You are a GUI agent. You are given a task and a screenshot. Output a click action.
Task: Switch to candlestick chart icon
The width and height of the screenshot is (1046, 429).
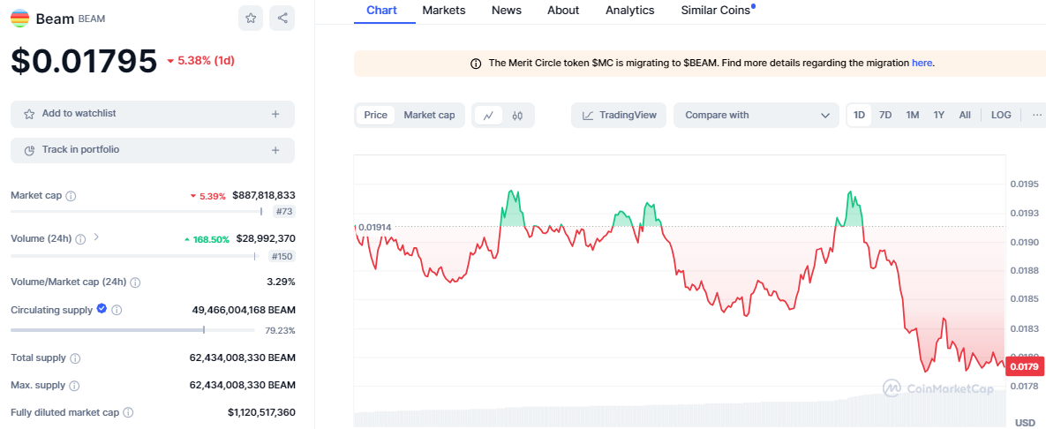coord(517,116)
